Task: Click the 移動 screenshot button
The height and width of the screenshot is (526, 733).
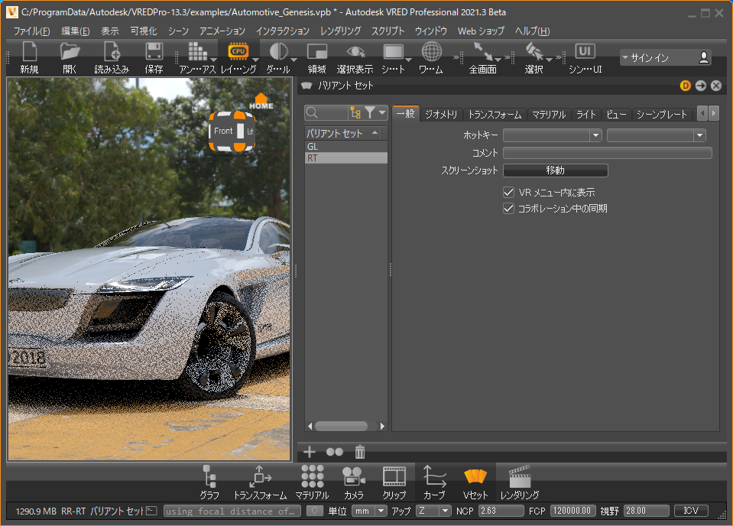Action: click(555, 170)
